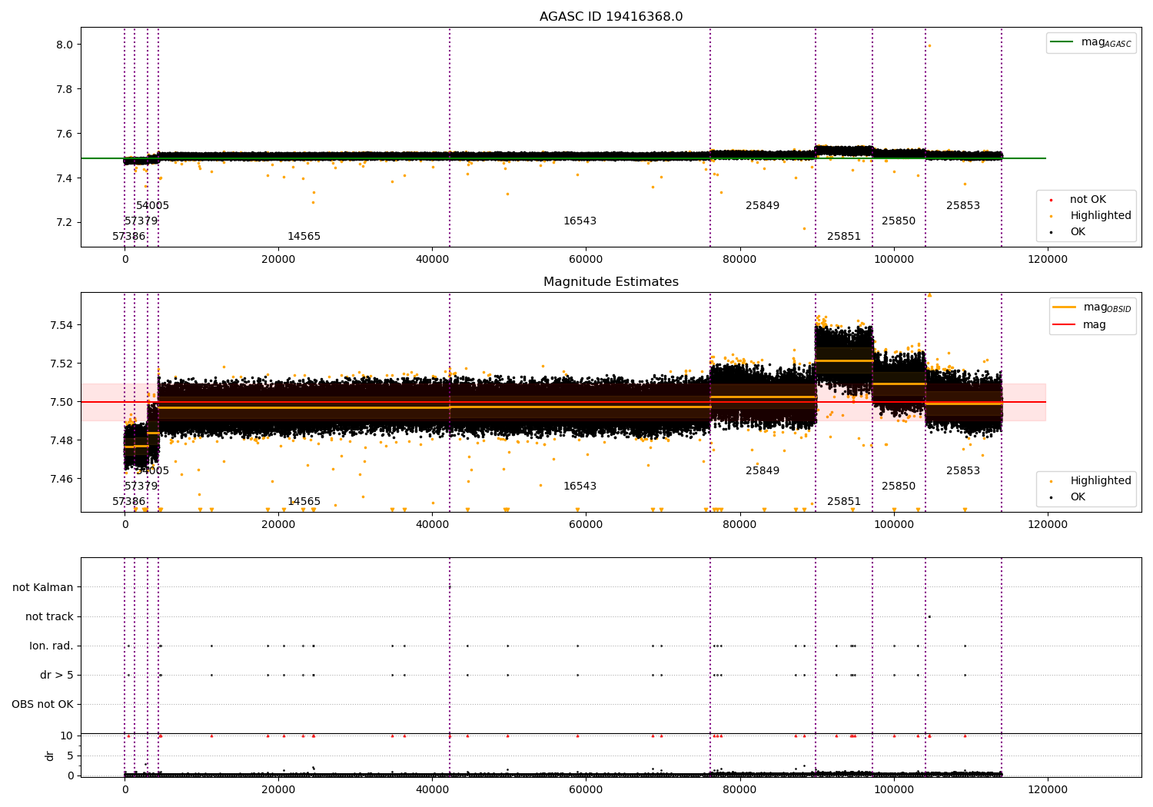Click obsid label 54005 in AGASC ID plot
This screenshot has height=807, width=1153.
tap(152, 206)
